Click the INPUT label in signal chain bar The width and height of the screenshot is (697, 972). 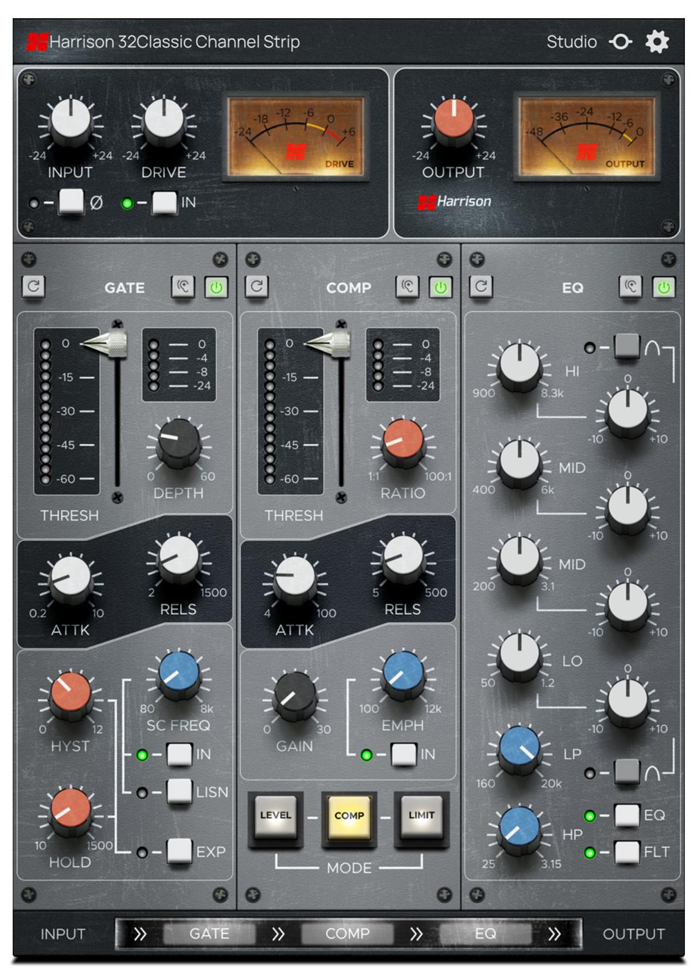(x=63, y=934)
